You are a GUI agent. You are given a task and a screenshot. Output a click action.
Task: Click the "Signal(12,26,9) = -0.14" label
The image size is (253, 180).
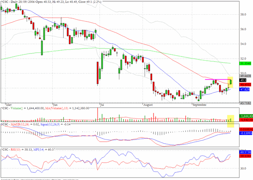point(55,124)
